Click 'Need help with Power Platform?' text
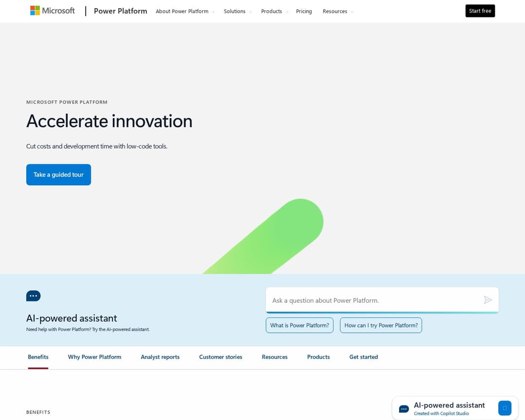The image size is (525, 420). 87,329
